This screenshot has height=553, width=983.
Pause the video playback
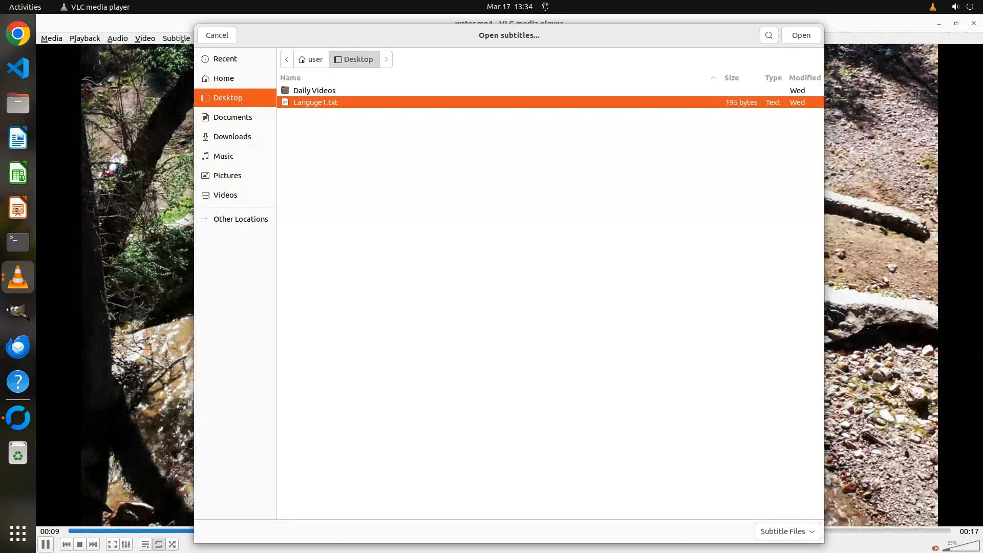click(46, 544)
